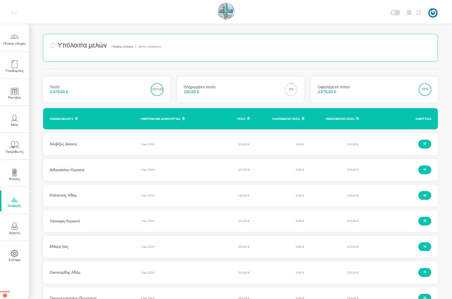Click the Λίστα υπολοίπων breadcrumb
The image size is (452, 299).
point(150,47)
